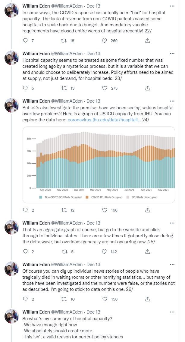The width and height of the screenshot is (185, 342).
Task: Reply to the tweet ending 25/
Action: click(25, 251)
